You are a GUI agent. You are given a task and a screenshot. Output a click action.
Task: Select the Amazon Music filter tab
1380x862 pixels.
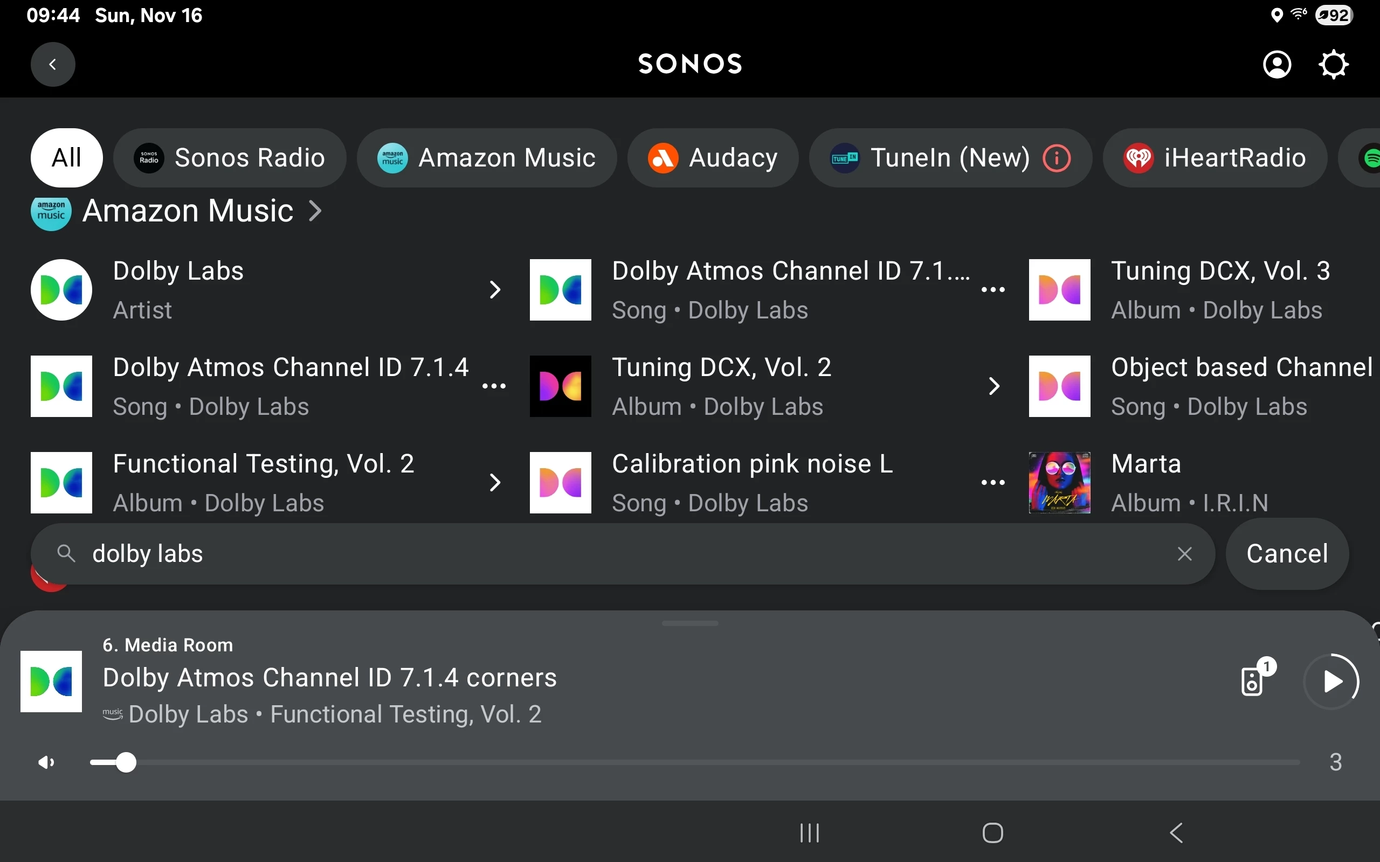click(x=486, y=158)
